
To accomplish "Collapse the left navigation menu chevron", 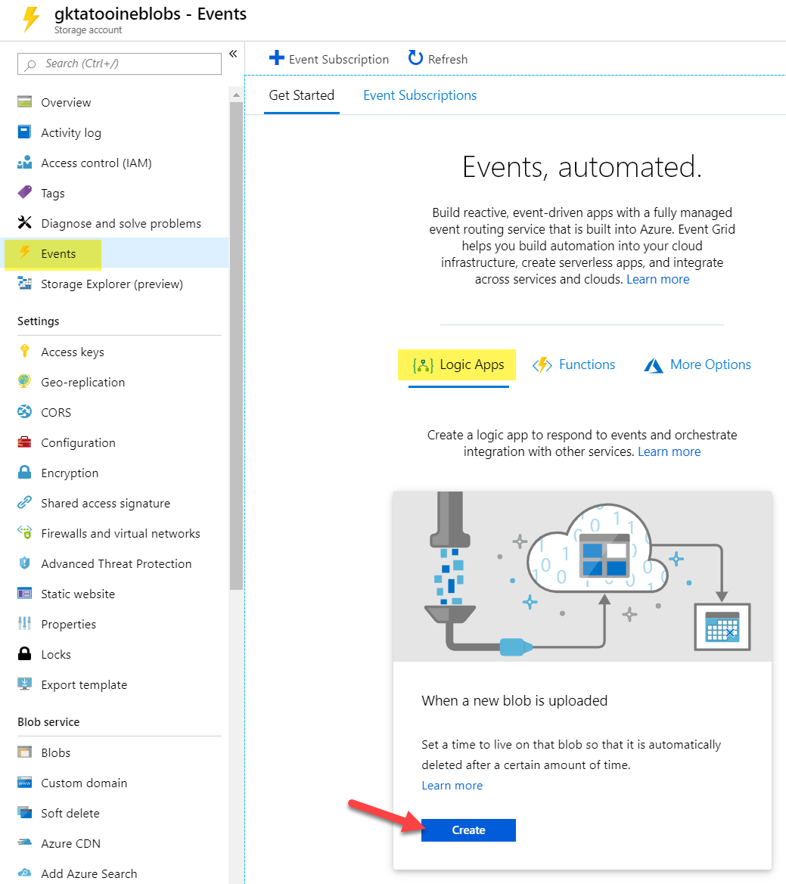I will pyautogui.click(x=233, y=54).
